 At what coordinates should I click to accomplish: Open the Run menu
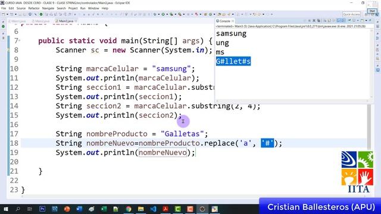tap(83, 8)
